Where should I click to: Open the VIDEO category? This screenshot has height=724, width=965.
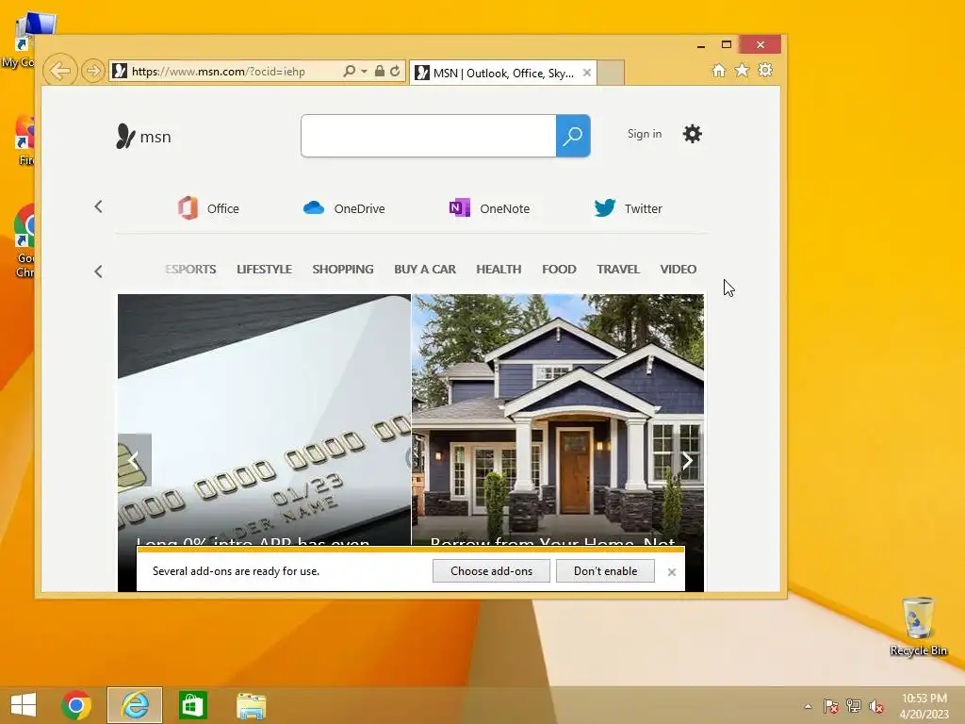pyautogui.click(x=679, y=269)
